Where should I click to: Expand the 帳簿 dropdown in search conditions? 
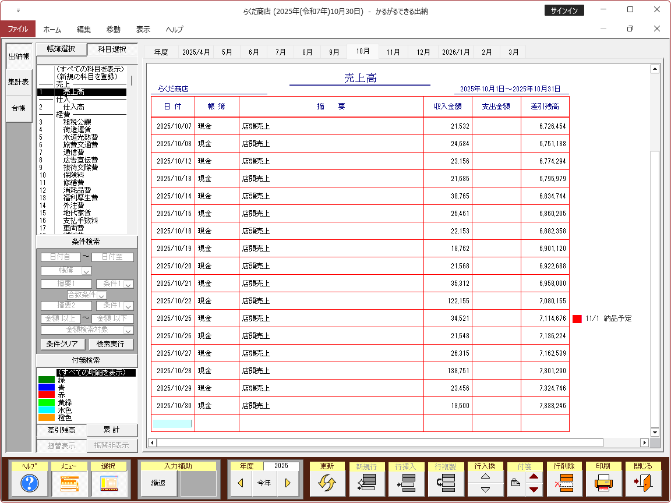point(87,271)
